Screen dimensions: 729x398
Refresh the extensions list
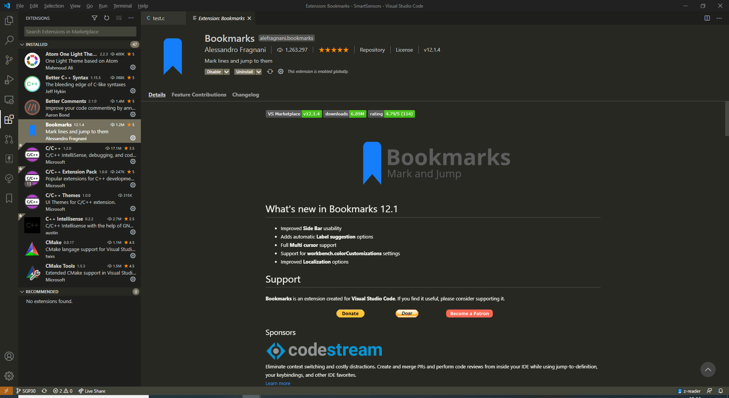107,18
